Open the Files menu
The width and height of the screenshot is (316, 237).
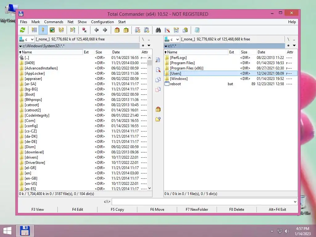pos(23,22)
